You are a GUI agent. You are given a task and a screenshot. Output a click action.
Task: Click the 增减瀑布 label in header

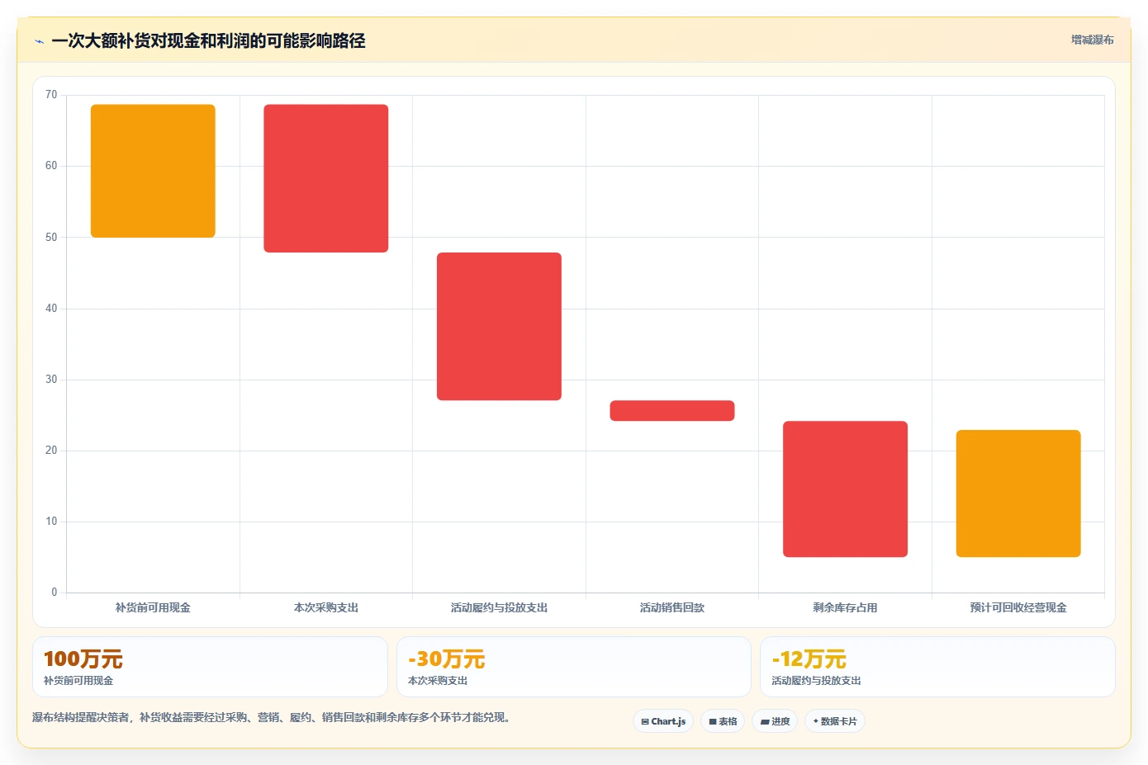[1092, 40]
